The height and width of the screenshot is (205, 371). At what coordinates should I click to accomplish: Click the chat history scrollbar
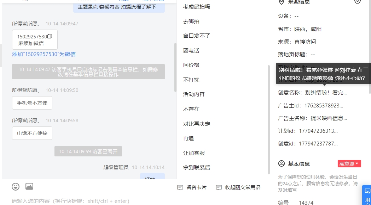175,67
